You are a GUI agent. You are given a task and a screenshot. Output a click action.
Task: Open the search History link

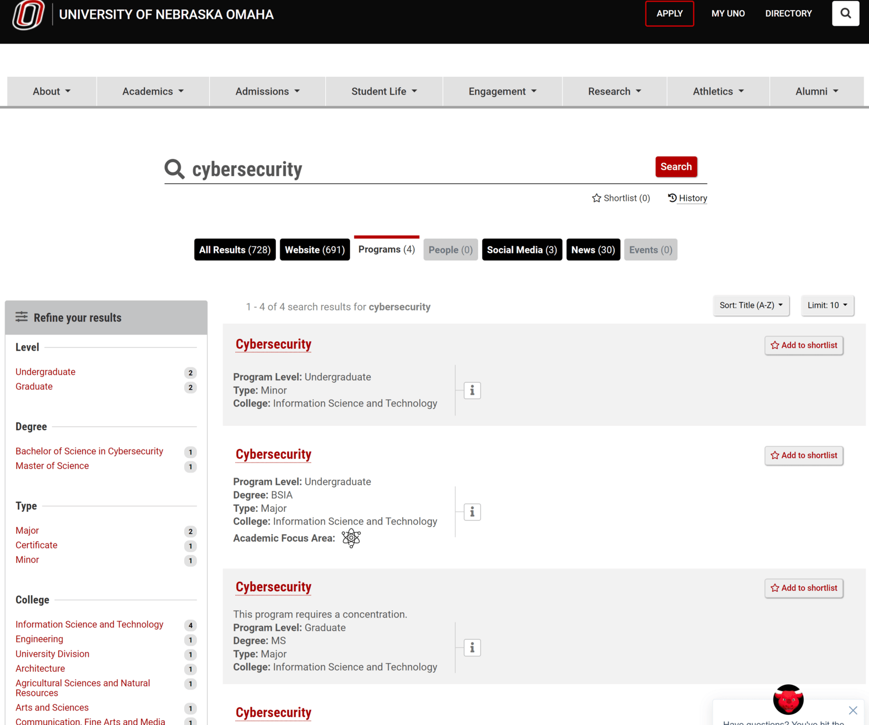688,198
